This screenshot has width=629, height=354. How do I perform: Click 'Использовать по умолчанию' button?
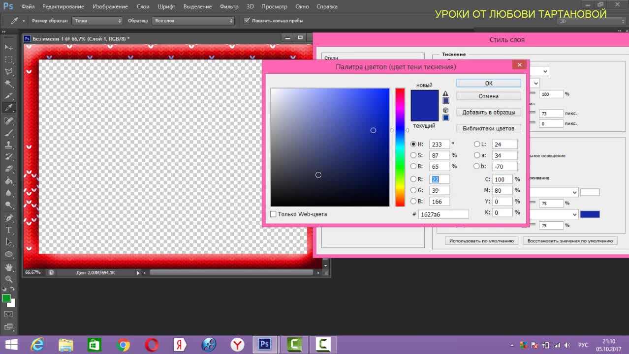[x=481, y=241]
